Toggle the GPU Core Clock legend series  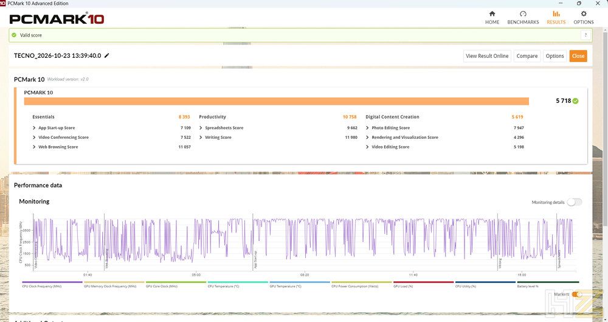pos(176,284)
